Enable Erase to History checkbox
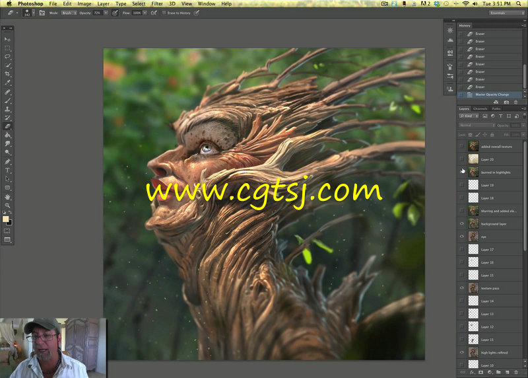This screenshot has height=378, width=528. tap(164, 13)
